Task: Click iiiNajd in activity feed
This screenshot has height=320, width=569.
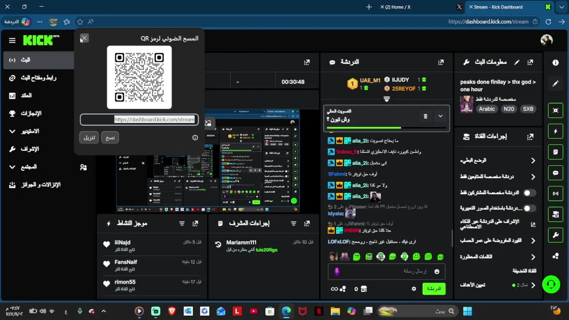Action: pyautogui.click(x=122, y=243)
